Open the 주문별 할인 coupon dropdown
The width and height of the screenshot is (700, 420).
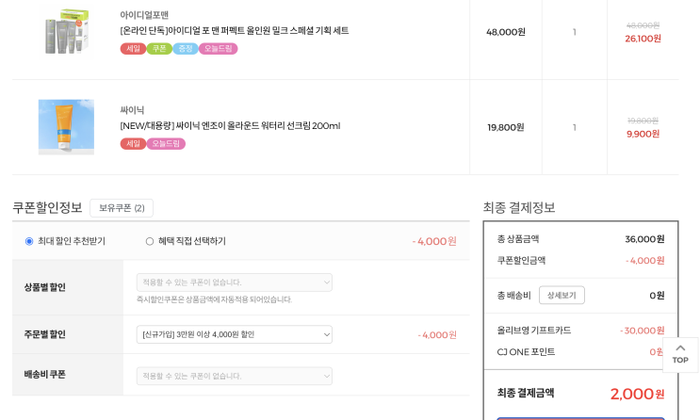[x=235, y=334]
